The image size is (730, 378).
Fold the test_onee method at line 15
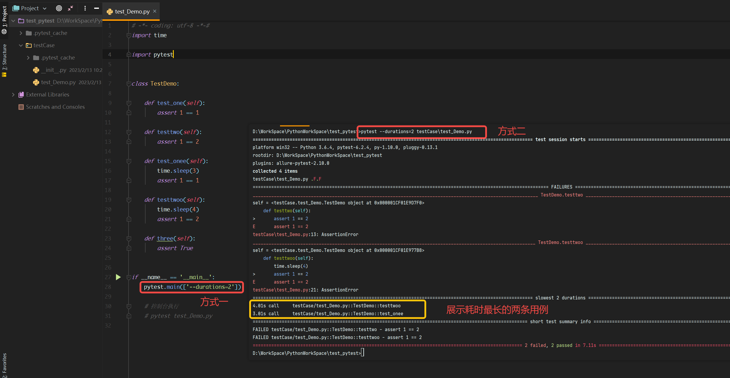[x=129, y=161]
